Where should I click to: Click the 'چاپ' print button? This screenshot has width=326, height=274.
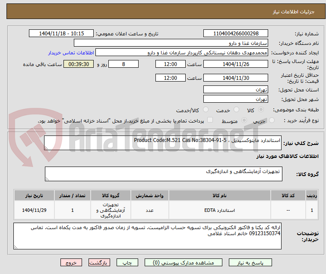pos(127,263)
